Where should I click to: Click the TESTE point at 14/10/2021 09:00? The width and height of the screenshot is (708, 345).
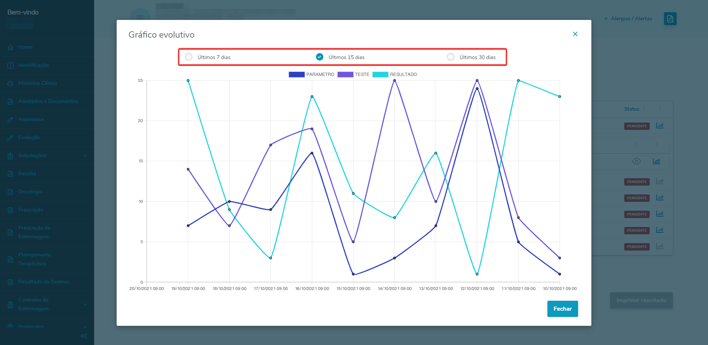(x=395, y=80)
